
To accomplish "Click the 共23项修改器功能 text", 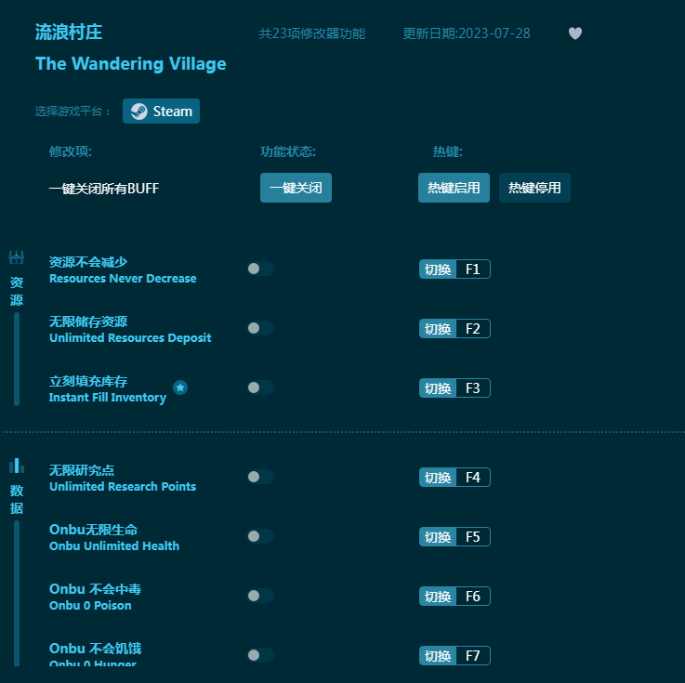I will click(312, 33).
